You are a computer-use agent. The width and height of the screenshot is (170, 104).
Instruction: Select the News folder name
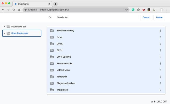[59, 37]
